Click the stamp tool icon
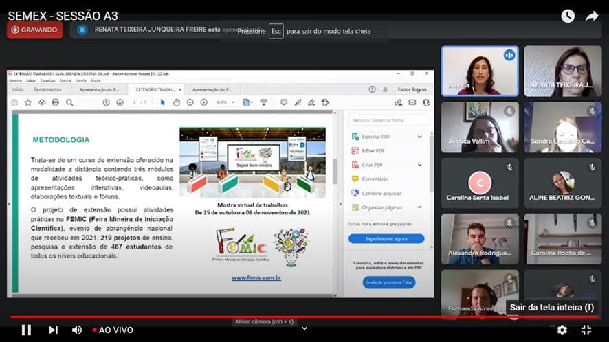Viewport: 609px width, 342px height. click(326, 102)
